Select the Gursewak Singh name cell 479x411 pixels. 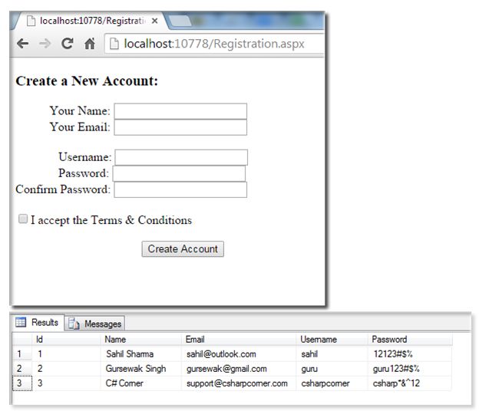coord(140,369)
